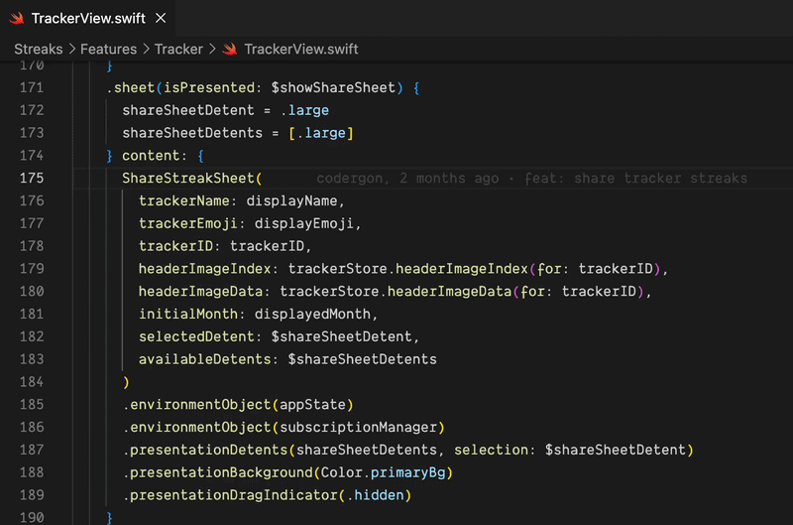Click line number 175
The height and width of the screenshot is (525, 793).
[x=32, y=179]
